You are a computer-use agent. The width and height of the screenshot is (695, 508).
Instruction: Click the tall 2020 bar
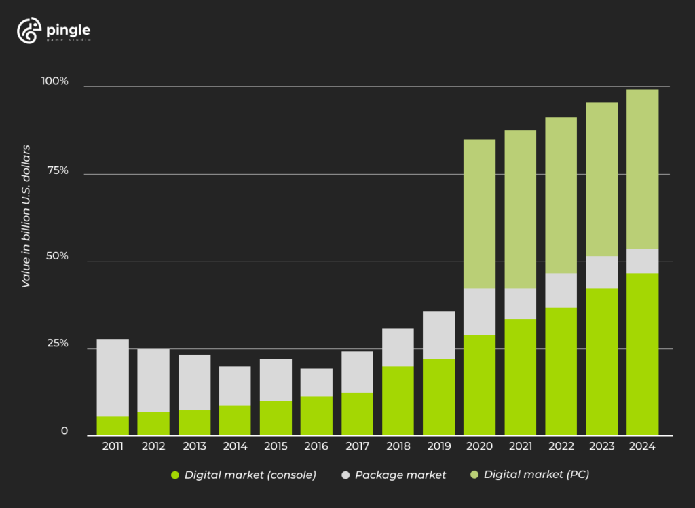click(x=480, y=285)
